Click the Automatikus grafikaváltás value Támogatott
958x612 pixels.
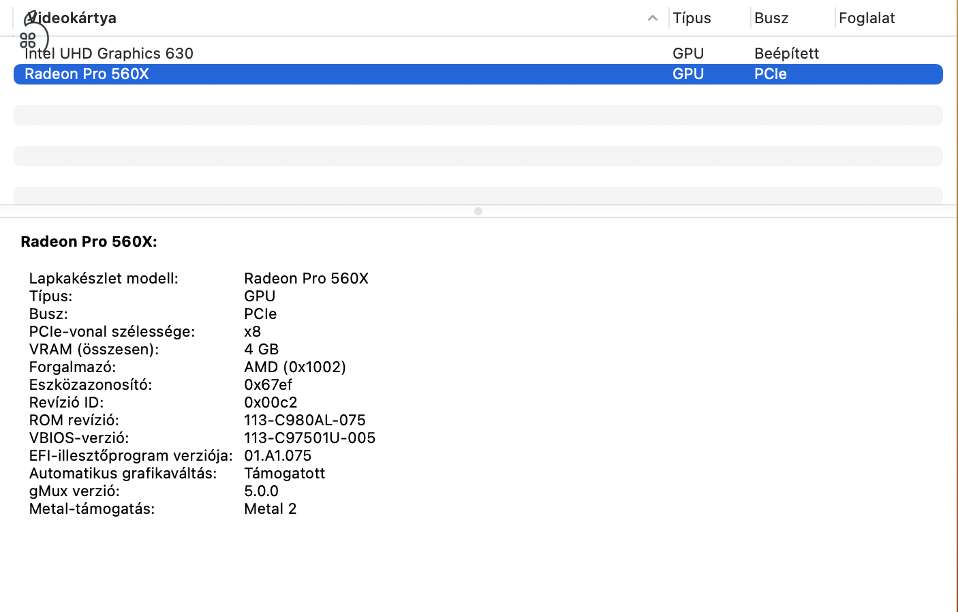(x=284, y=474)
